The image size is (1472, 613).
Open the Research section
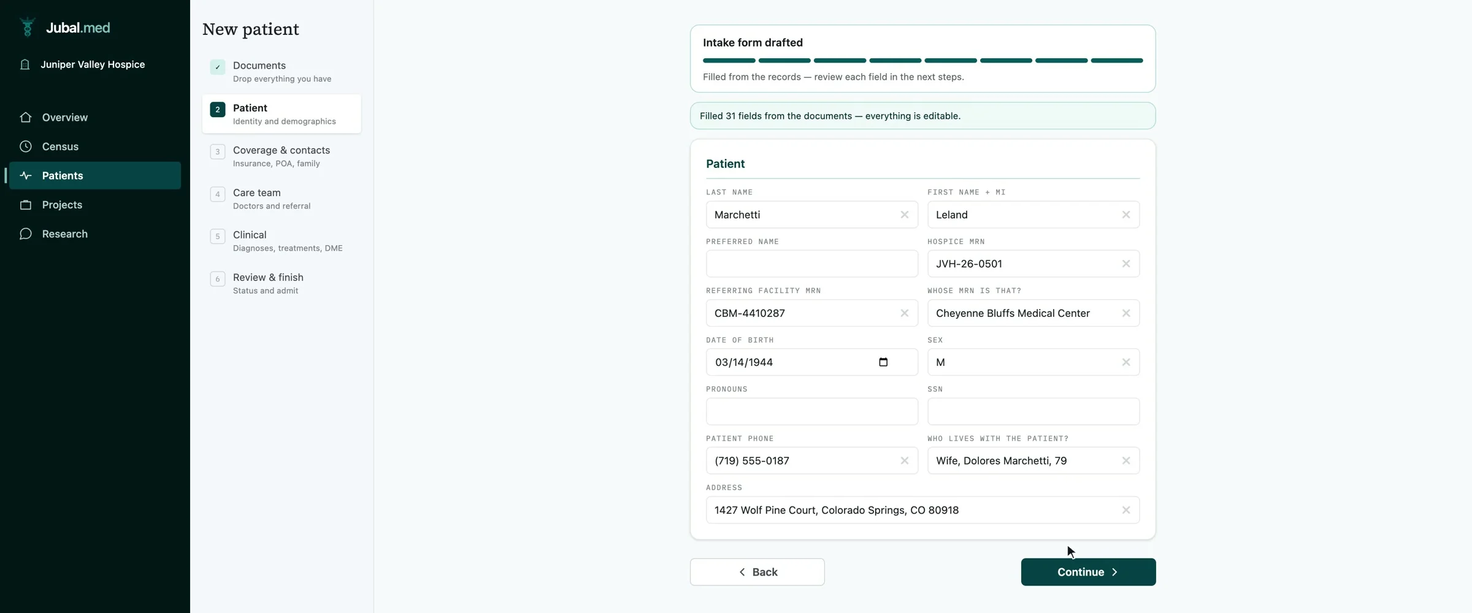(x=95, y=234)
